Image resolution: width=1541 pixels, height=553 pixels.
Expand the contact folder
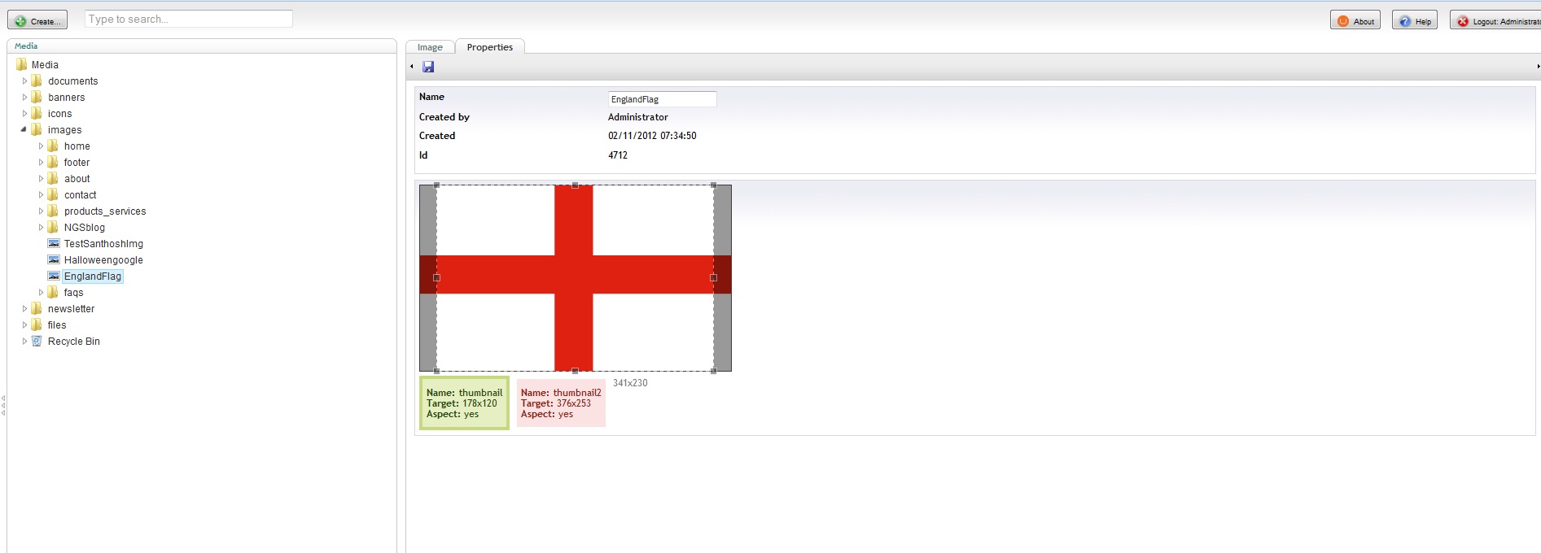point(41,195)
